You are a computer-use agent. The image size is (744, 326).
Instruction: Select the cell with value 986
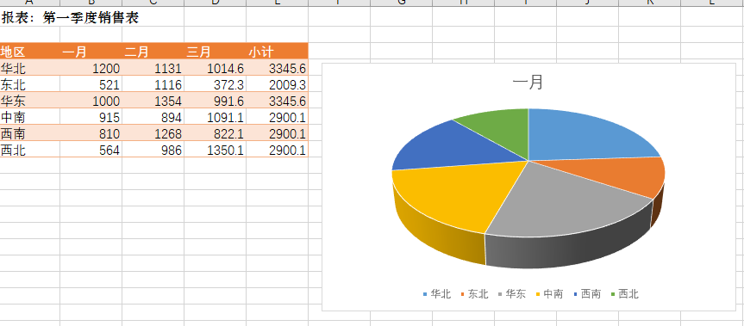pos(153,150)
